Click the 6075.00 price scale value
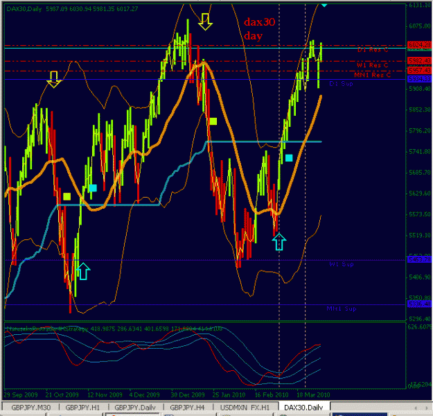The image size is (433, 416). 420,26
